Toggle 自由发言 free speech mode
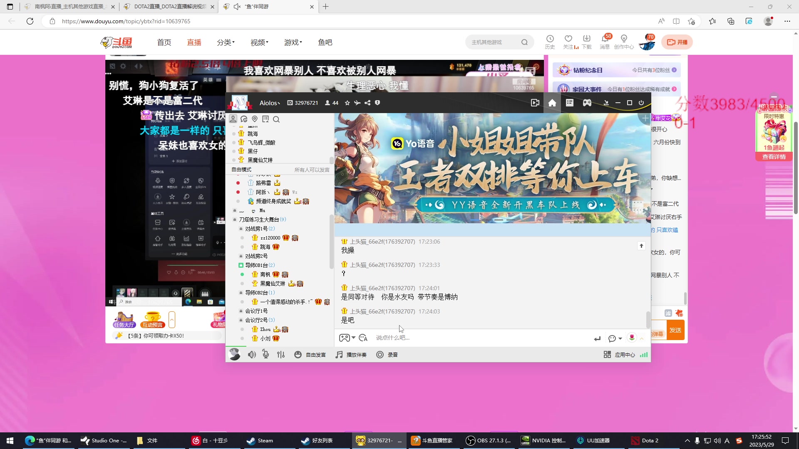The image size is (799, 449). tap(310, 355)
